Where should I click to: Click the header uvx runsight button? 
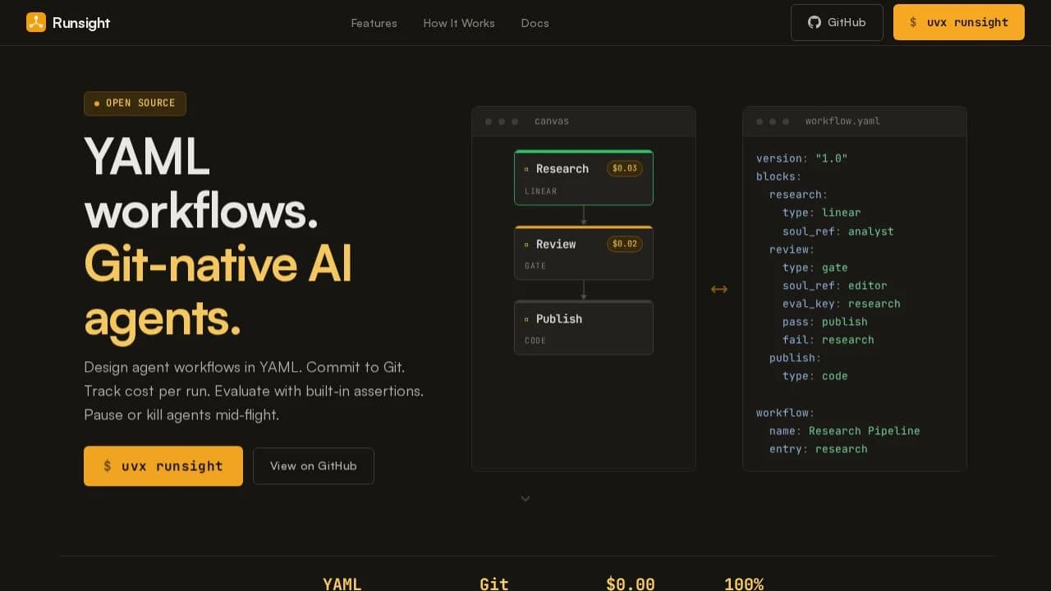click(x=959, y=22)
